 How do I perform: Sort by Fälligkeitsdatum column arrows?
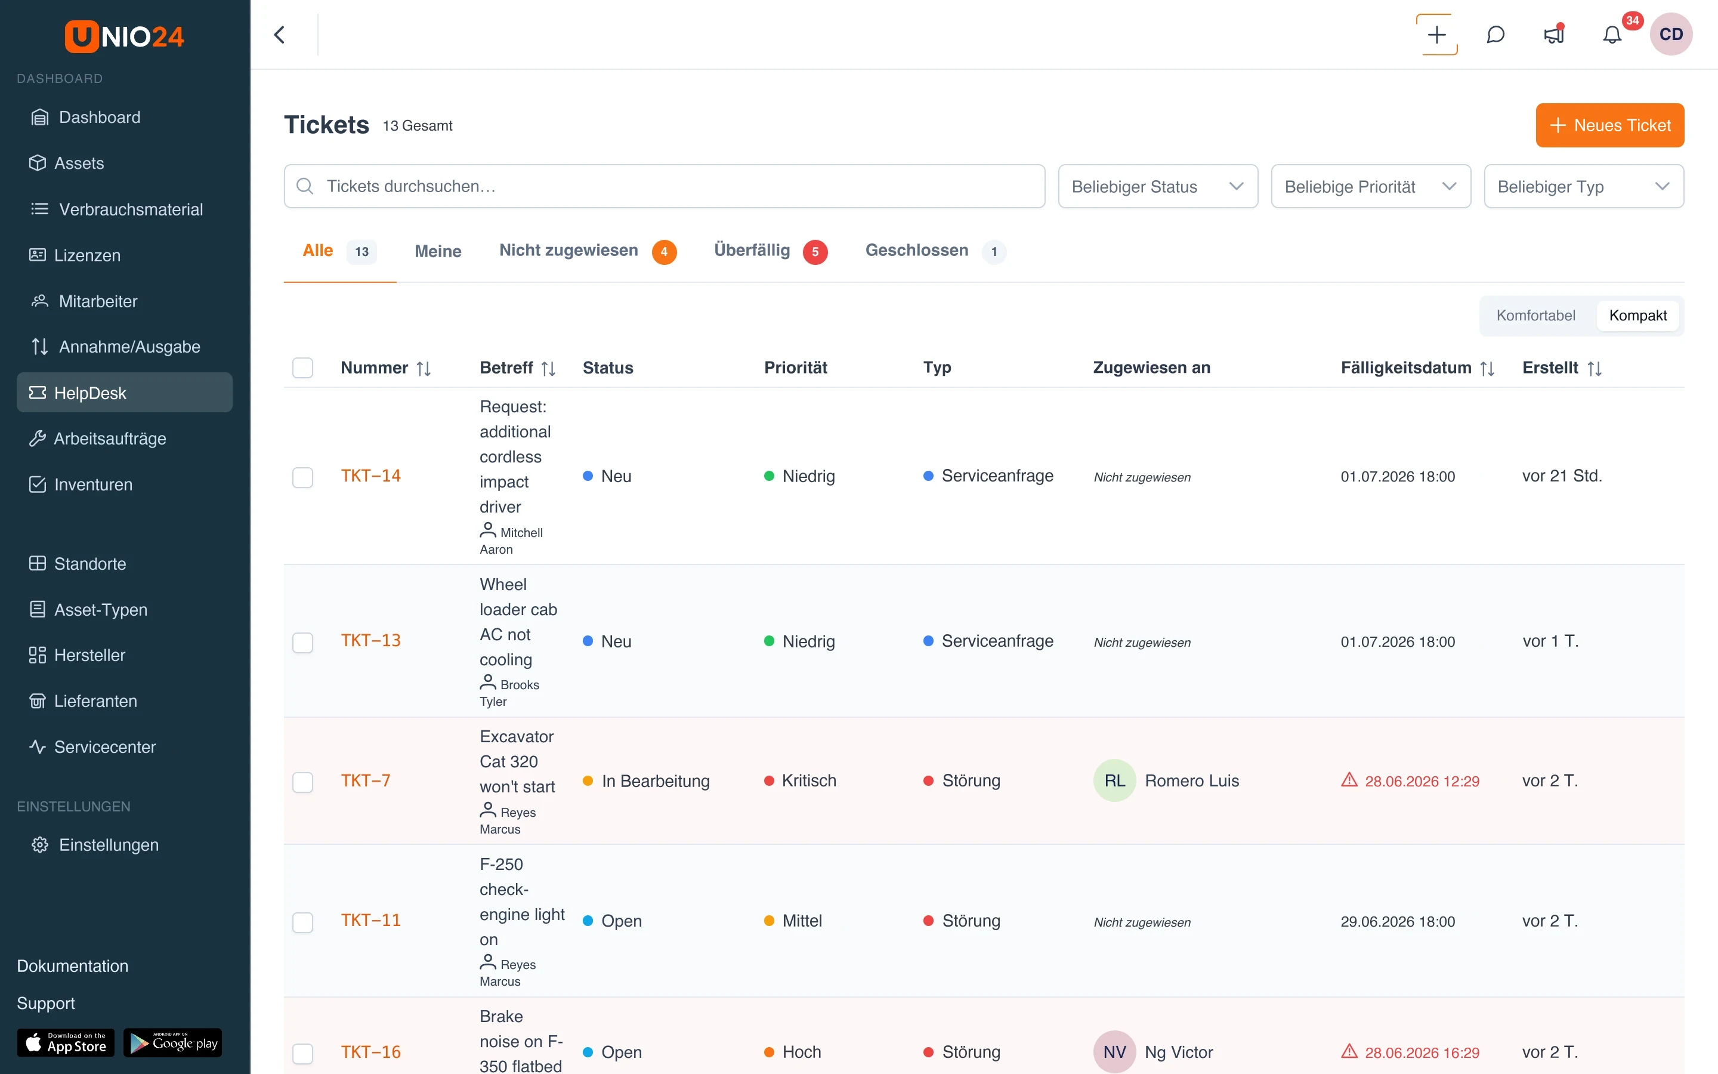1487,369
